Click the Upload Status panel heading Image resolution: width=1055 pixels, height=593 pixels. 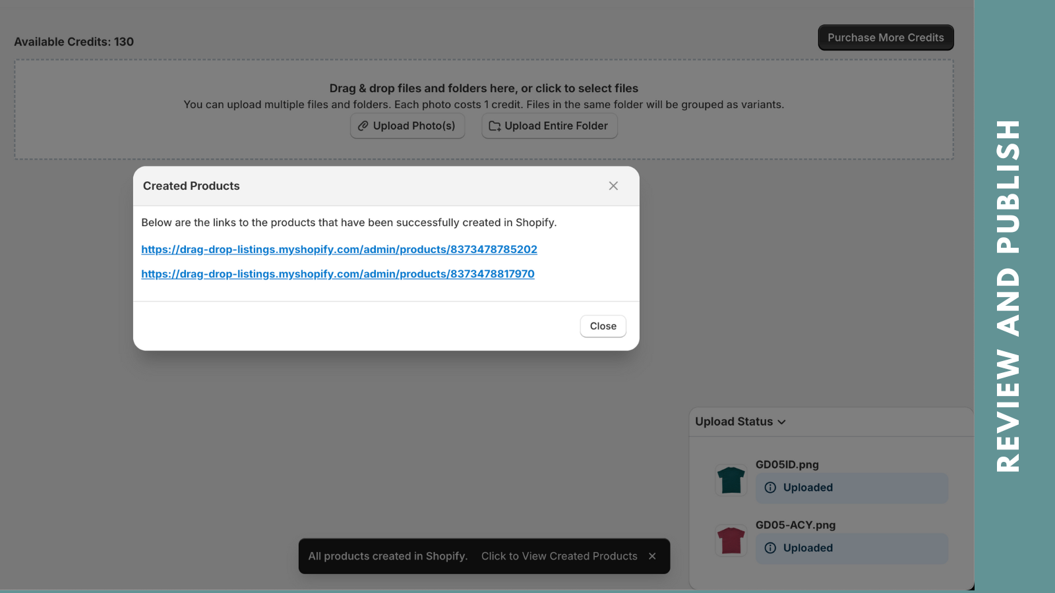733,422
